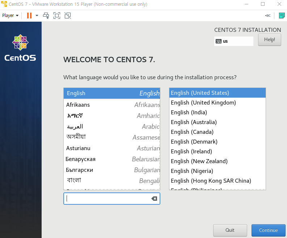
Task: Select the Bengali language row
Action: point(112,180)
